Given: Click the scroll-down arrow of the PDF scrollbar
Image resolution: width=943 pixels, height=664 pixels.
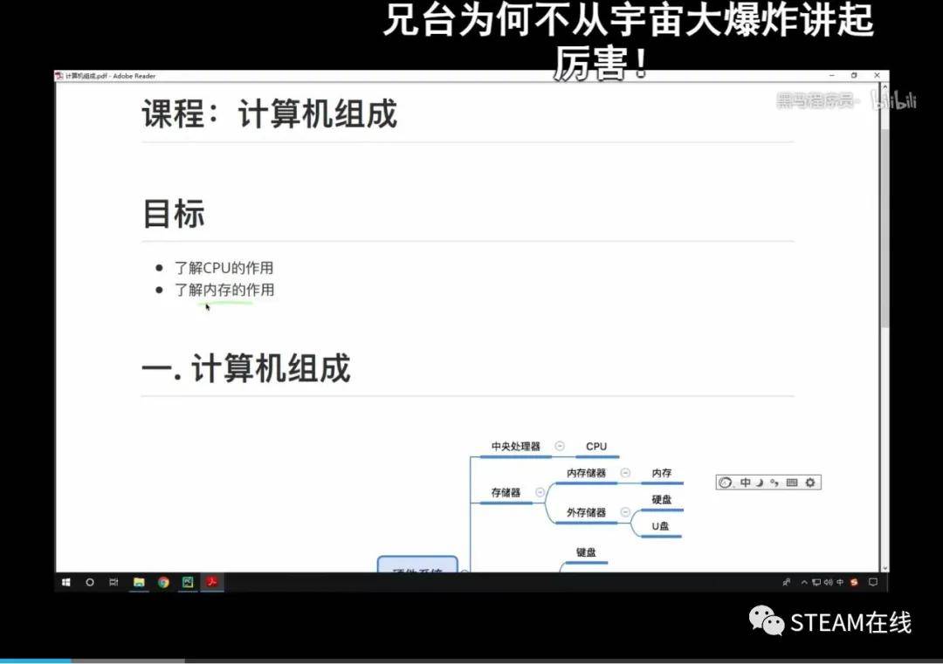Looking at the screenshot, I should [884, 567].
